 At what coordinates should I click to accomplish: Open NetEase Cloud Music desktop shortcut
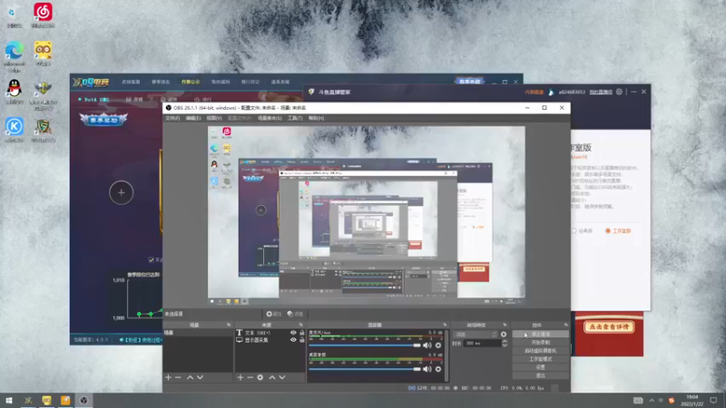pyautogui.click(x=43, y=15)
